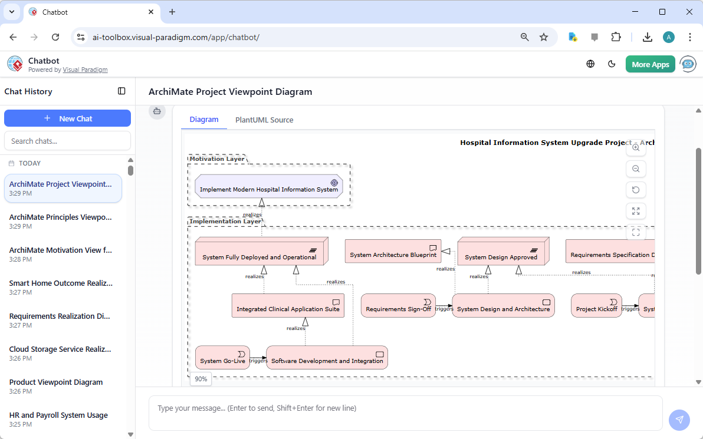Viewport: 703px width, 439px height.
Task: Click the zoom out icon on the diagram
Action: [x=636, y=169]
